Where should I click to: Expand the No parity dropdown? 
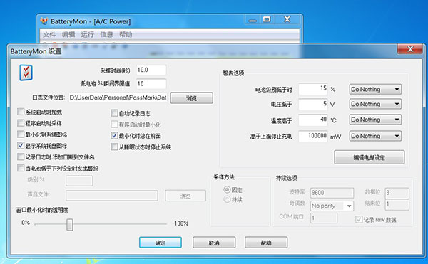(349, 206)
